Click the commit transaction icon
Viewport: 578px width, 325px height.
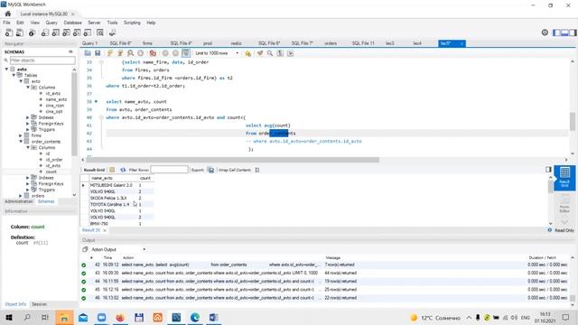tap(165, 53)
